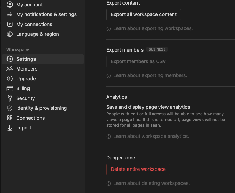Open workspace Connections section
Screen dimensions: 235x193
(x=43, y=118)
